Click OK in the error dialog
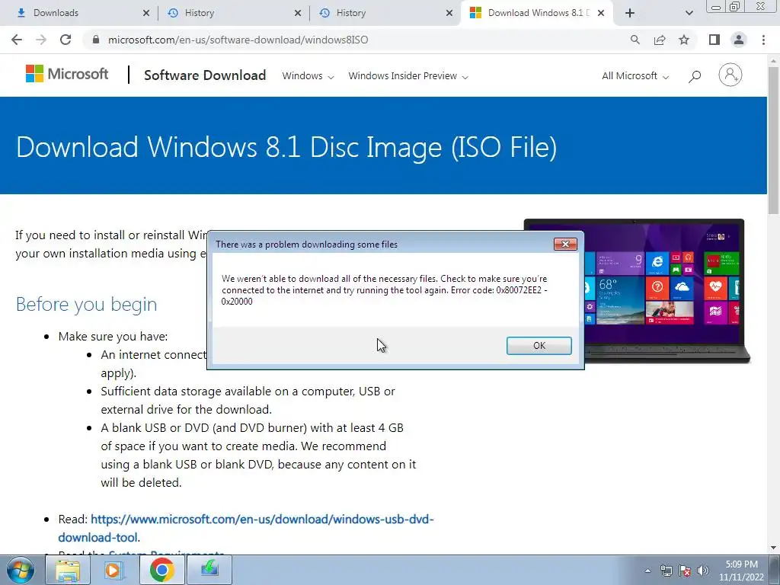The image size is (780, 585). pyautogui.click(x=539, y=345)
